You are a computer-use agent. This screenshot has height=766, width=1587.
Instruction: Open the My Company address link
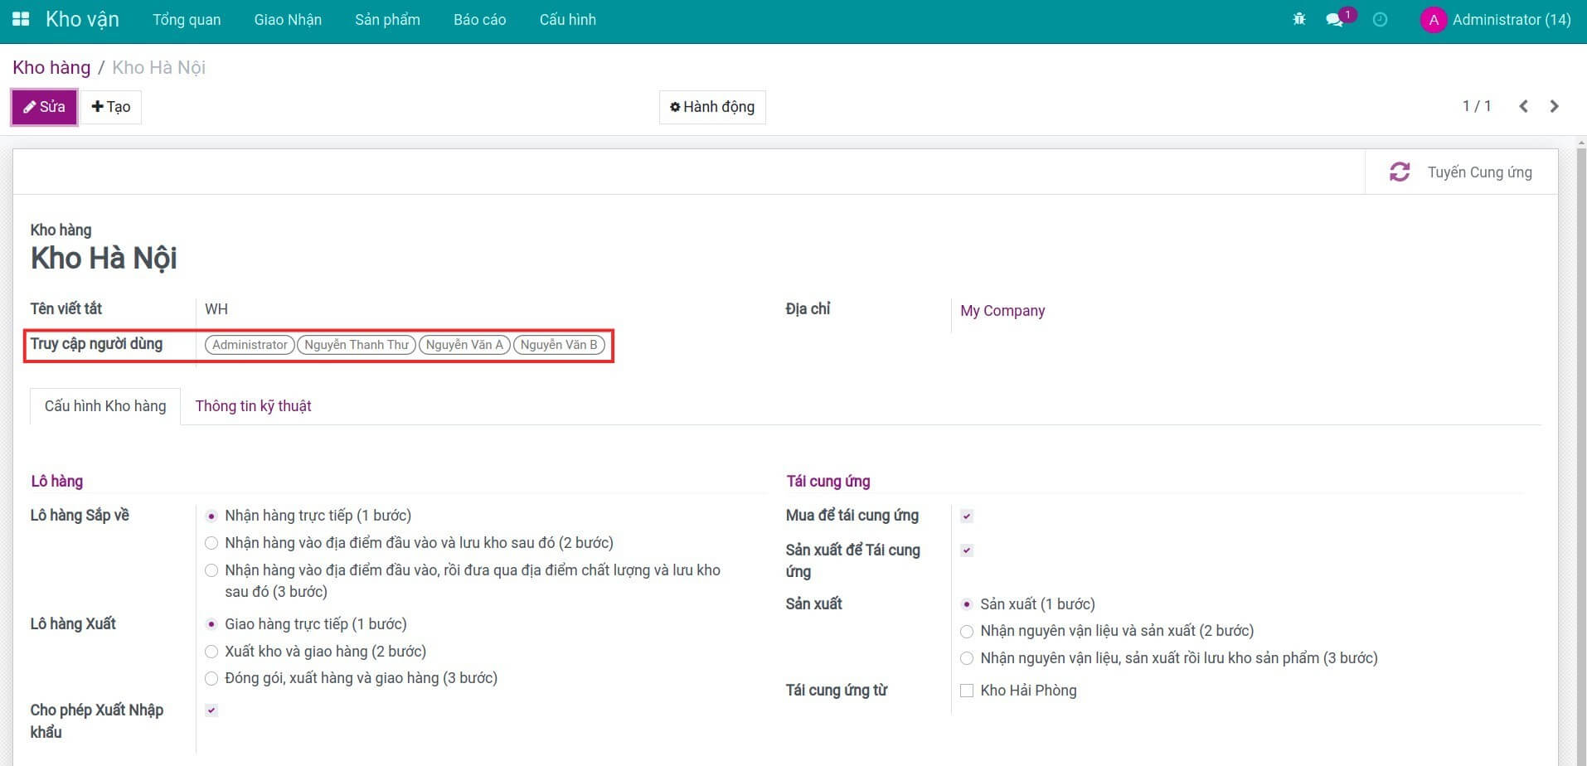pos(1002,311)
